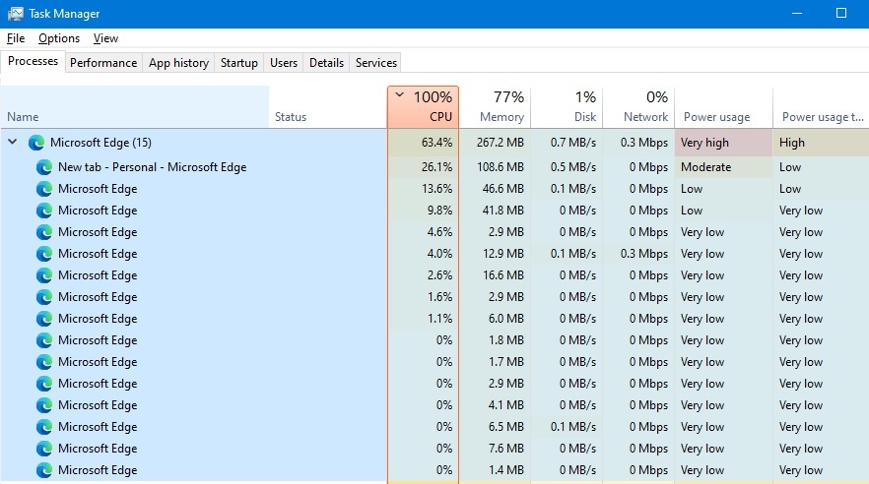The image size is (869, 484).
Task: Click the Very high power usage cell
Action: coord(723,143)
